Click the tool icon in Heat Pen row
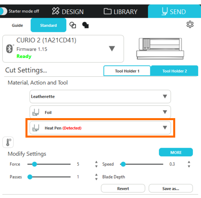The height and width of the screenshot is (198, 201). (x=36, y=128)
